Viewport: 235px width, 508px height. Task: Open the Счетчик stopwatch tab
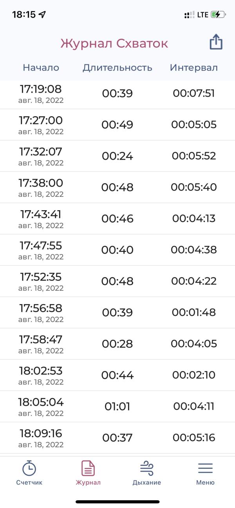29,473
